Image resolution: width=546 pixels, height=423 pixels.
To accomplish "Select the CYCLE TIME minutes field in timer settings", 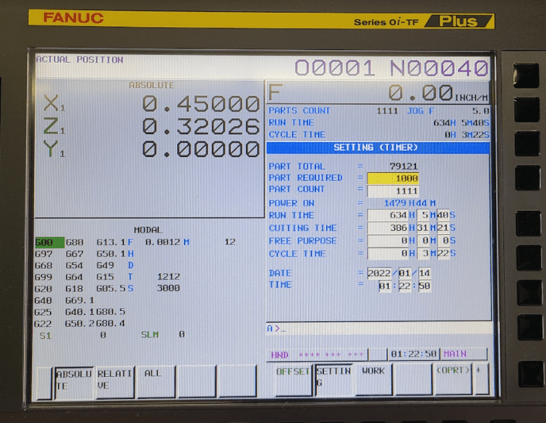I will click(423, 254).
